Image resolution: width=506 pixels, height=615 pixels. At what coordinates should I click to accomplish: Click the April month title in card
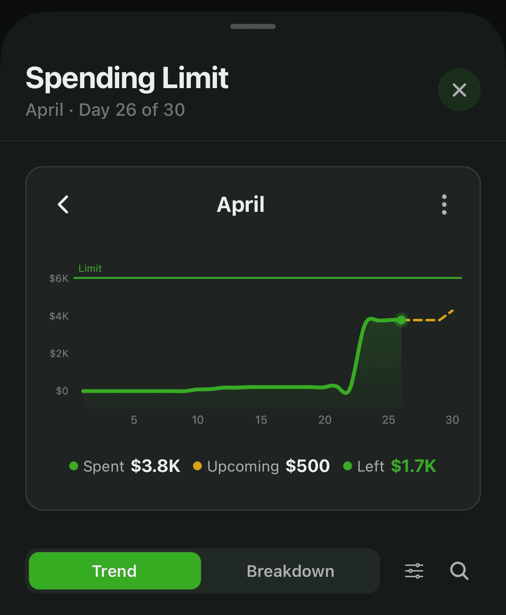[241, 205]
